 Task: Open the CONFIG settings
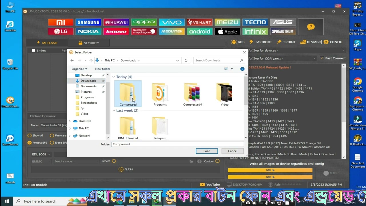(333, 42)
